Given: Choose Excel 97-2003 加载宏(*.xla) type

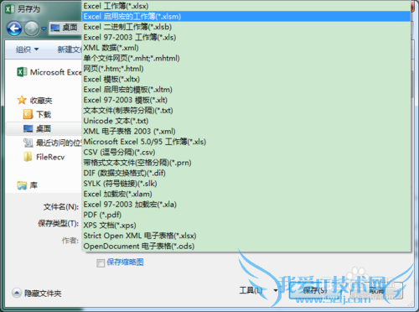Looking at the screenshot, I should [246, 205].
